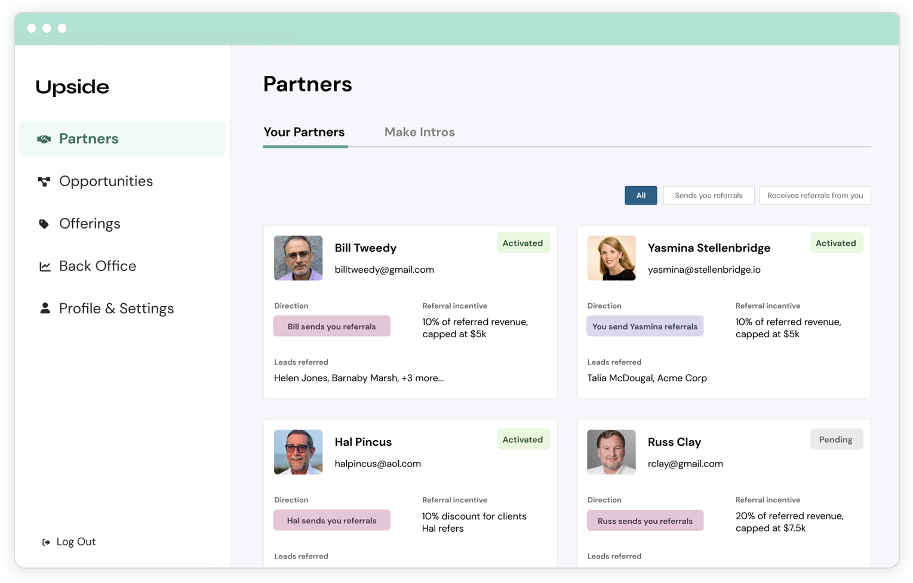
Task: Click the rclay@gmail.com email address
Action: pyautogui.click(x=685, y=464)
